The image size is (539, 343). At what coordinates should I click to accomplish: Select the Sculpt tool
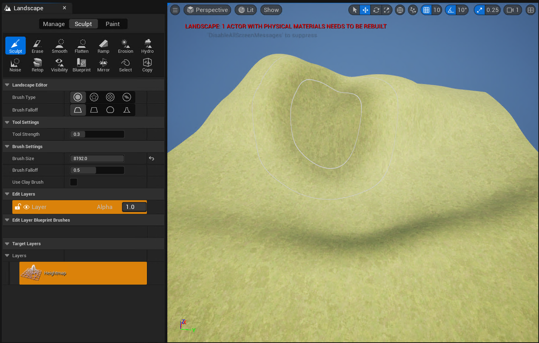click(16, 46)
